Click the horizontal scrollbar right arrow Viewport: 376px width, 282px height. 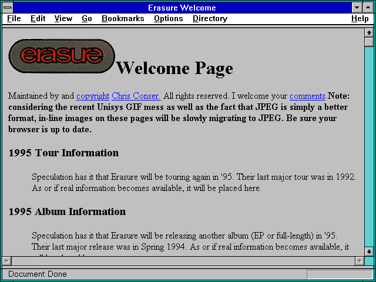[359, 261]
